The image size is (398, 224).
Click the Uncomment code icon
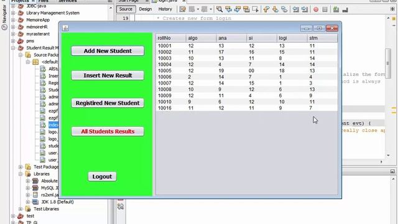coord(345,10)
